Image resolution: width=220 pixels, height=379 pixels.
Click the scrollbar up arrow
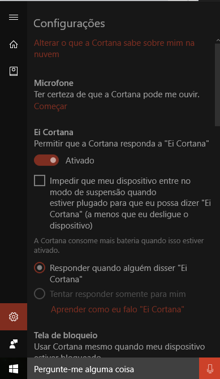(218, 40)
